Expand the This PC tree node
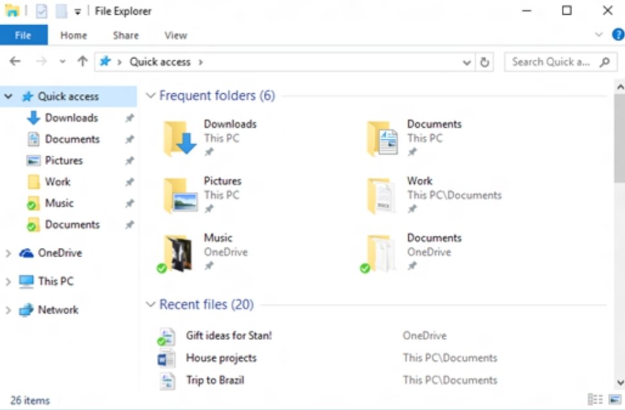The image size is (625, 410). (x=8, y=281)
